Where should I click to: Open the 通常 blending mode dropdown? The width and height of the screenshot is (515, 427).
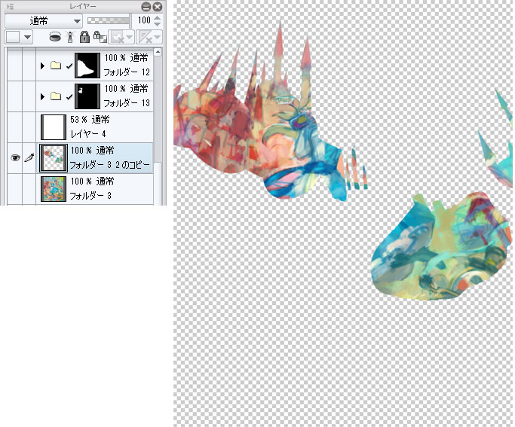click(x=43, y=21)
